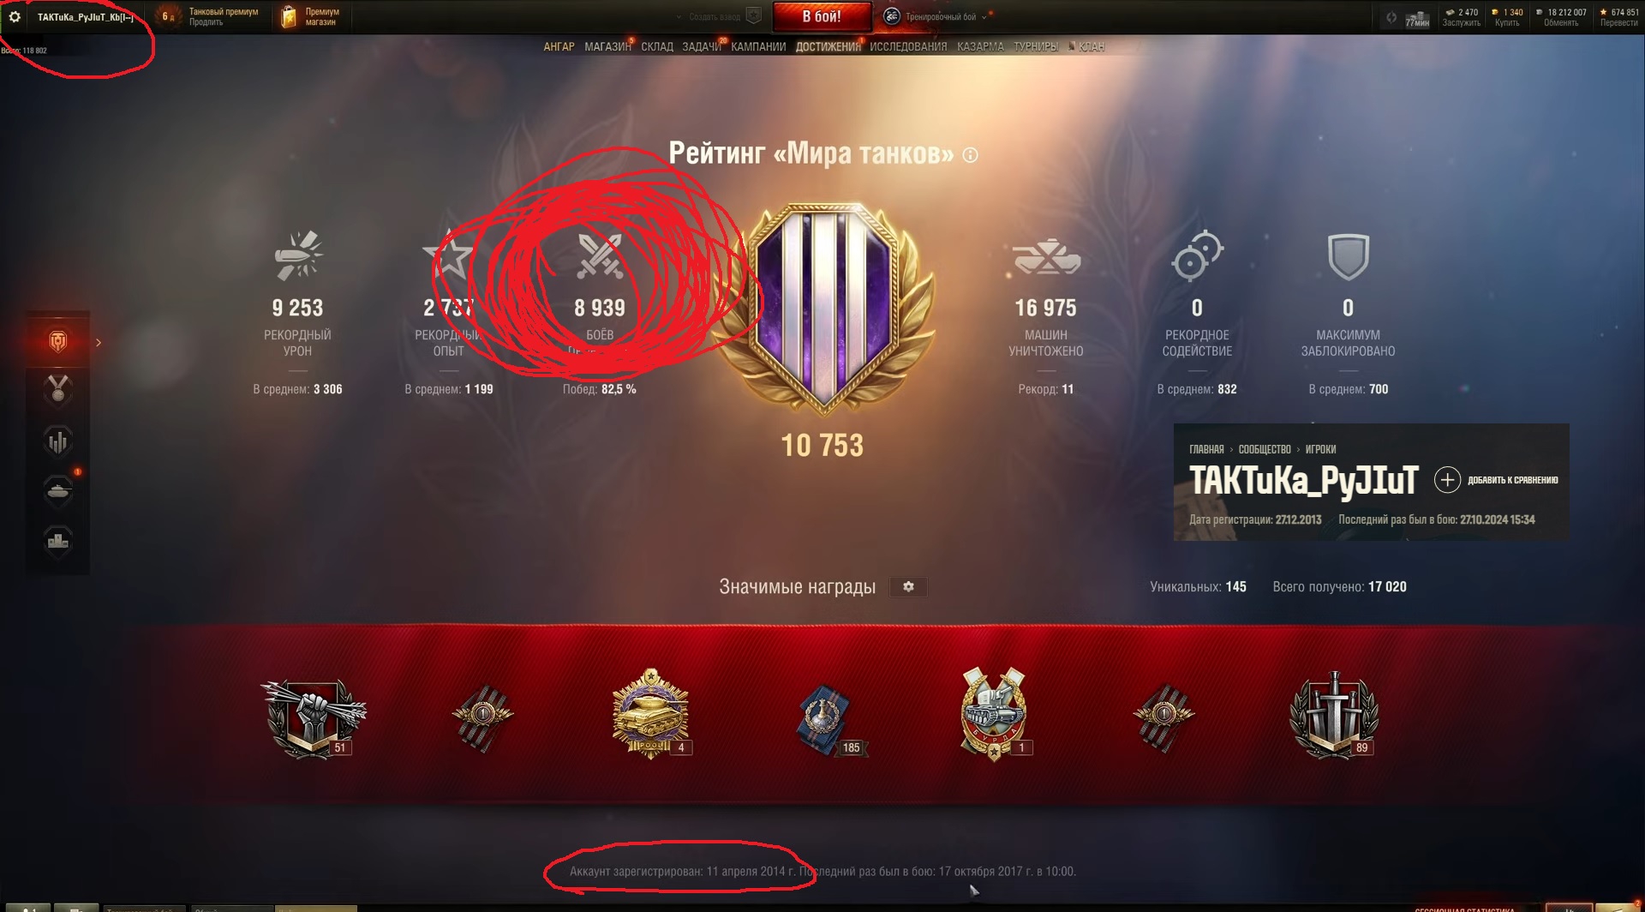Open the vehicles tank sidebar icon
Viewport: 1645px width, 912px height.
coord(58,491)
